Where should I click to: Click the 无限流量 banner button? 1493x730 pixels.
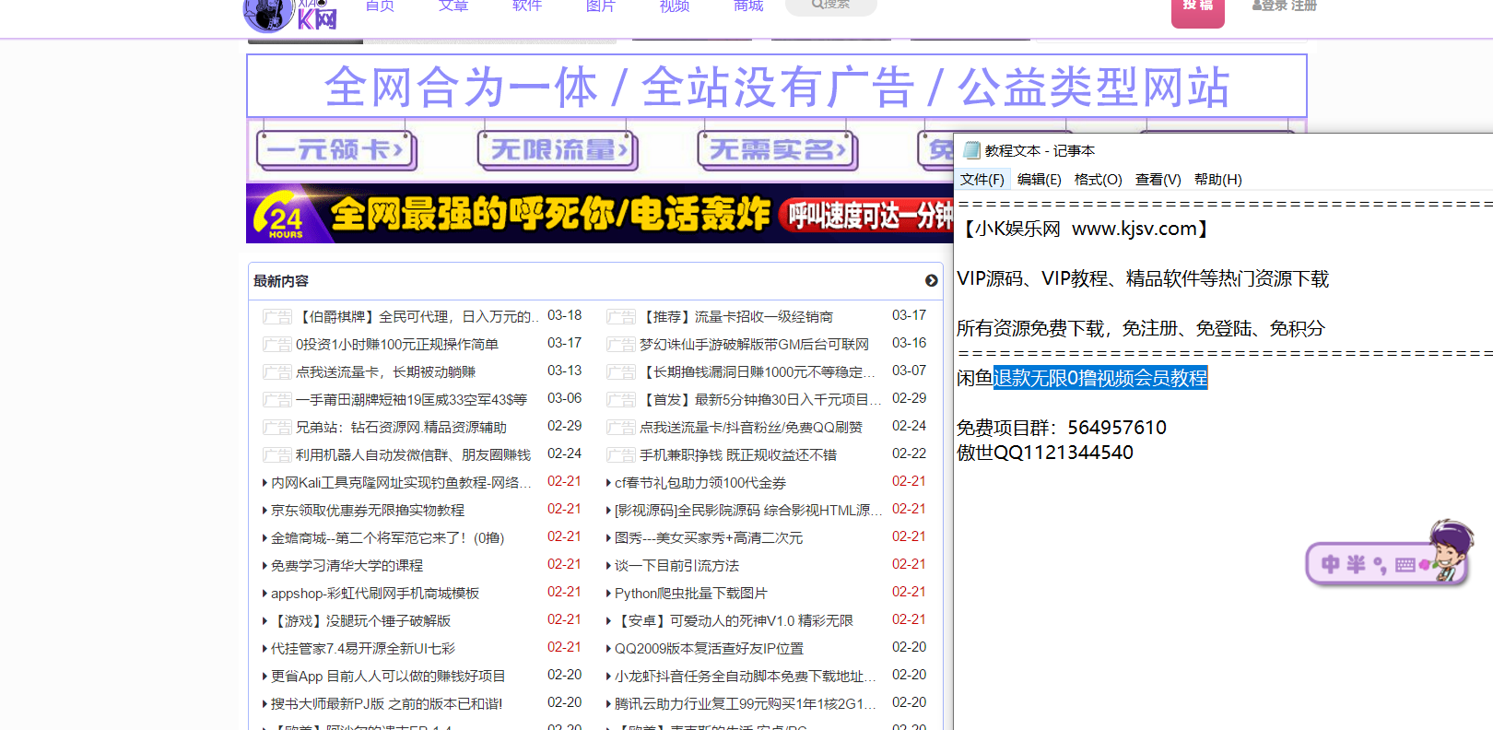coord(558,150)
